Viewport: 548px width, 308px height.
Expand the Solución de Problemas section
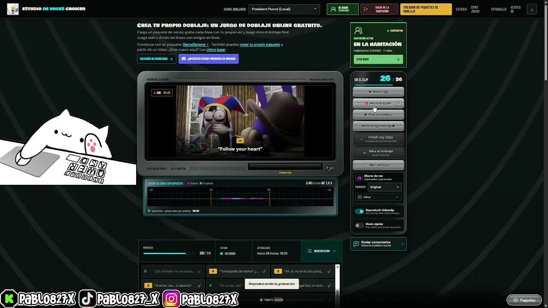pos(156,59)
